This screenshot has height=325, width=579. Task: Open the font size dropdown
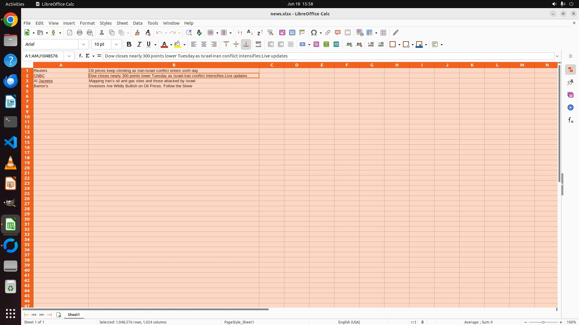116,45
